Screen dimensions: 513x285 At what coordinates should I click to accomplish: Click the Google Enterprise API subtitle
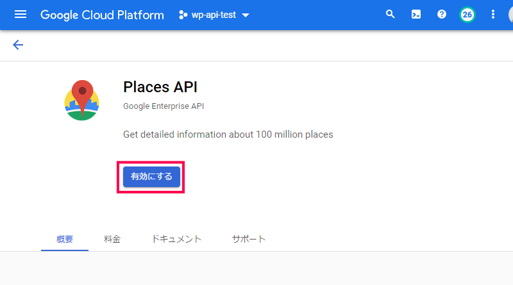click(164, 106)
